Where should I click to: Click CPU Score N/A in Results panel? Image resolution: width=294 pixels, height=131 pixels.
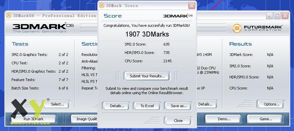coord(270,88)
